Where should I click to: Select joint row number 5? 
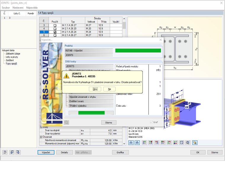44,32
